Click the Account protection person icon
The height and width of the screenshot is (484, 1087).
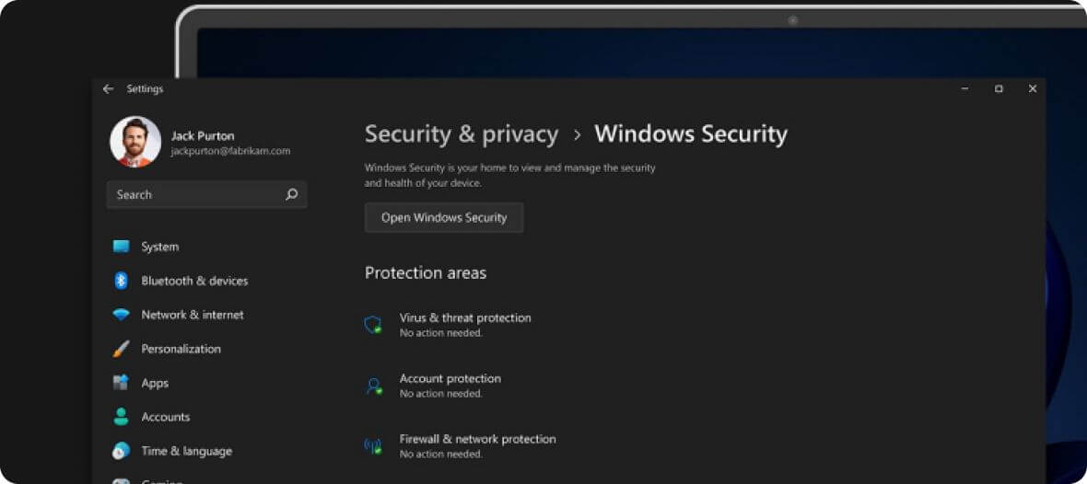click(x=373, y=386)
